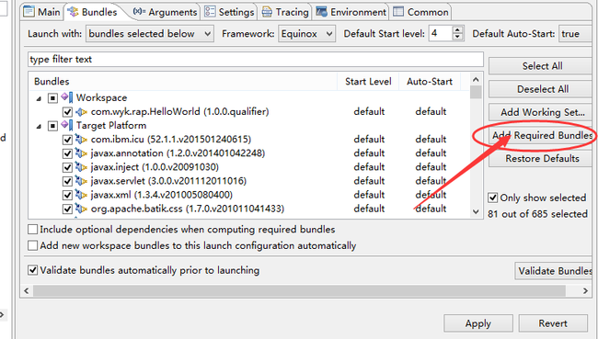Collapse the Workspace tree node

39,98
